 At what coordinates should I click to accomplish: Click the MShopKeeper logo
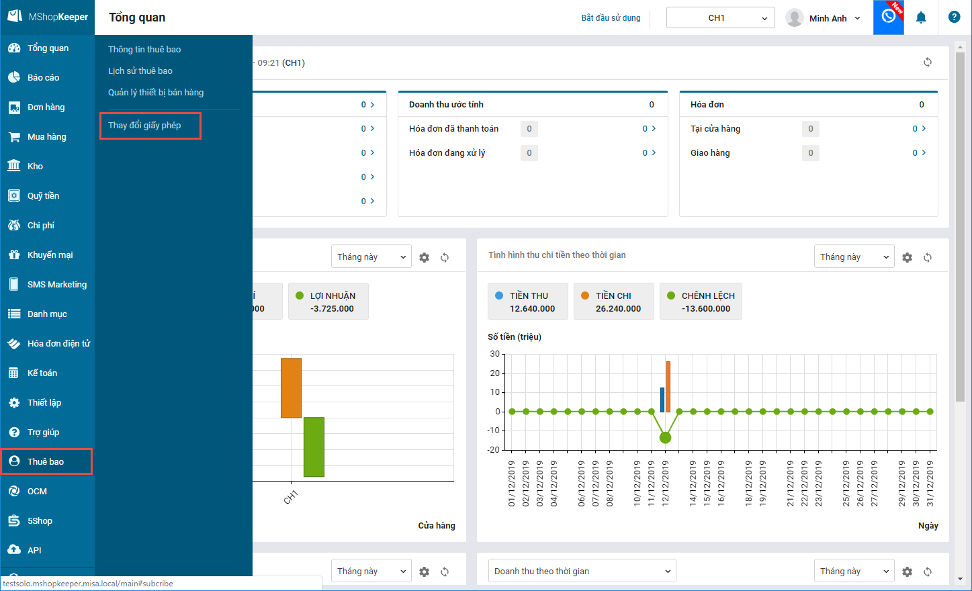coord(47,17)
